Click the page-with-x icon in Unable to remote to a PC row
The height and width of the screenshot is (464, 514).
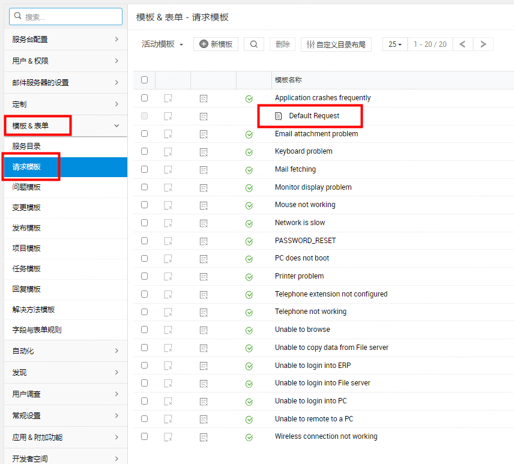168,419
